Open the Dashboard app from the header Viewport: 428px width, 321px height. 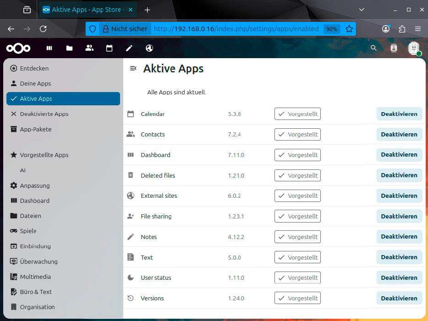[x=49, y=48]
